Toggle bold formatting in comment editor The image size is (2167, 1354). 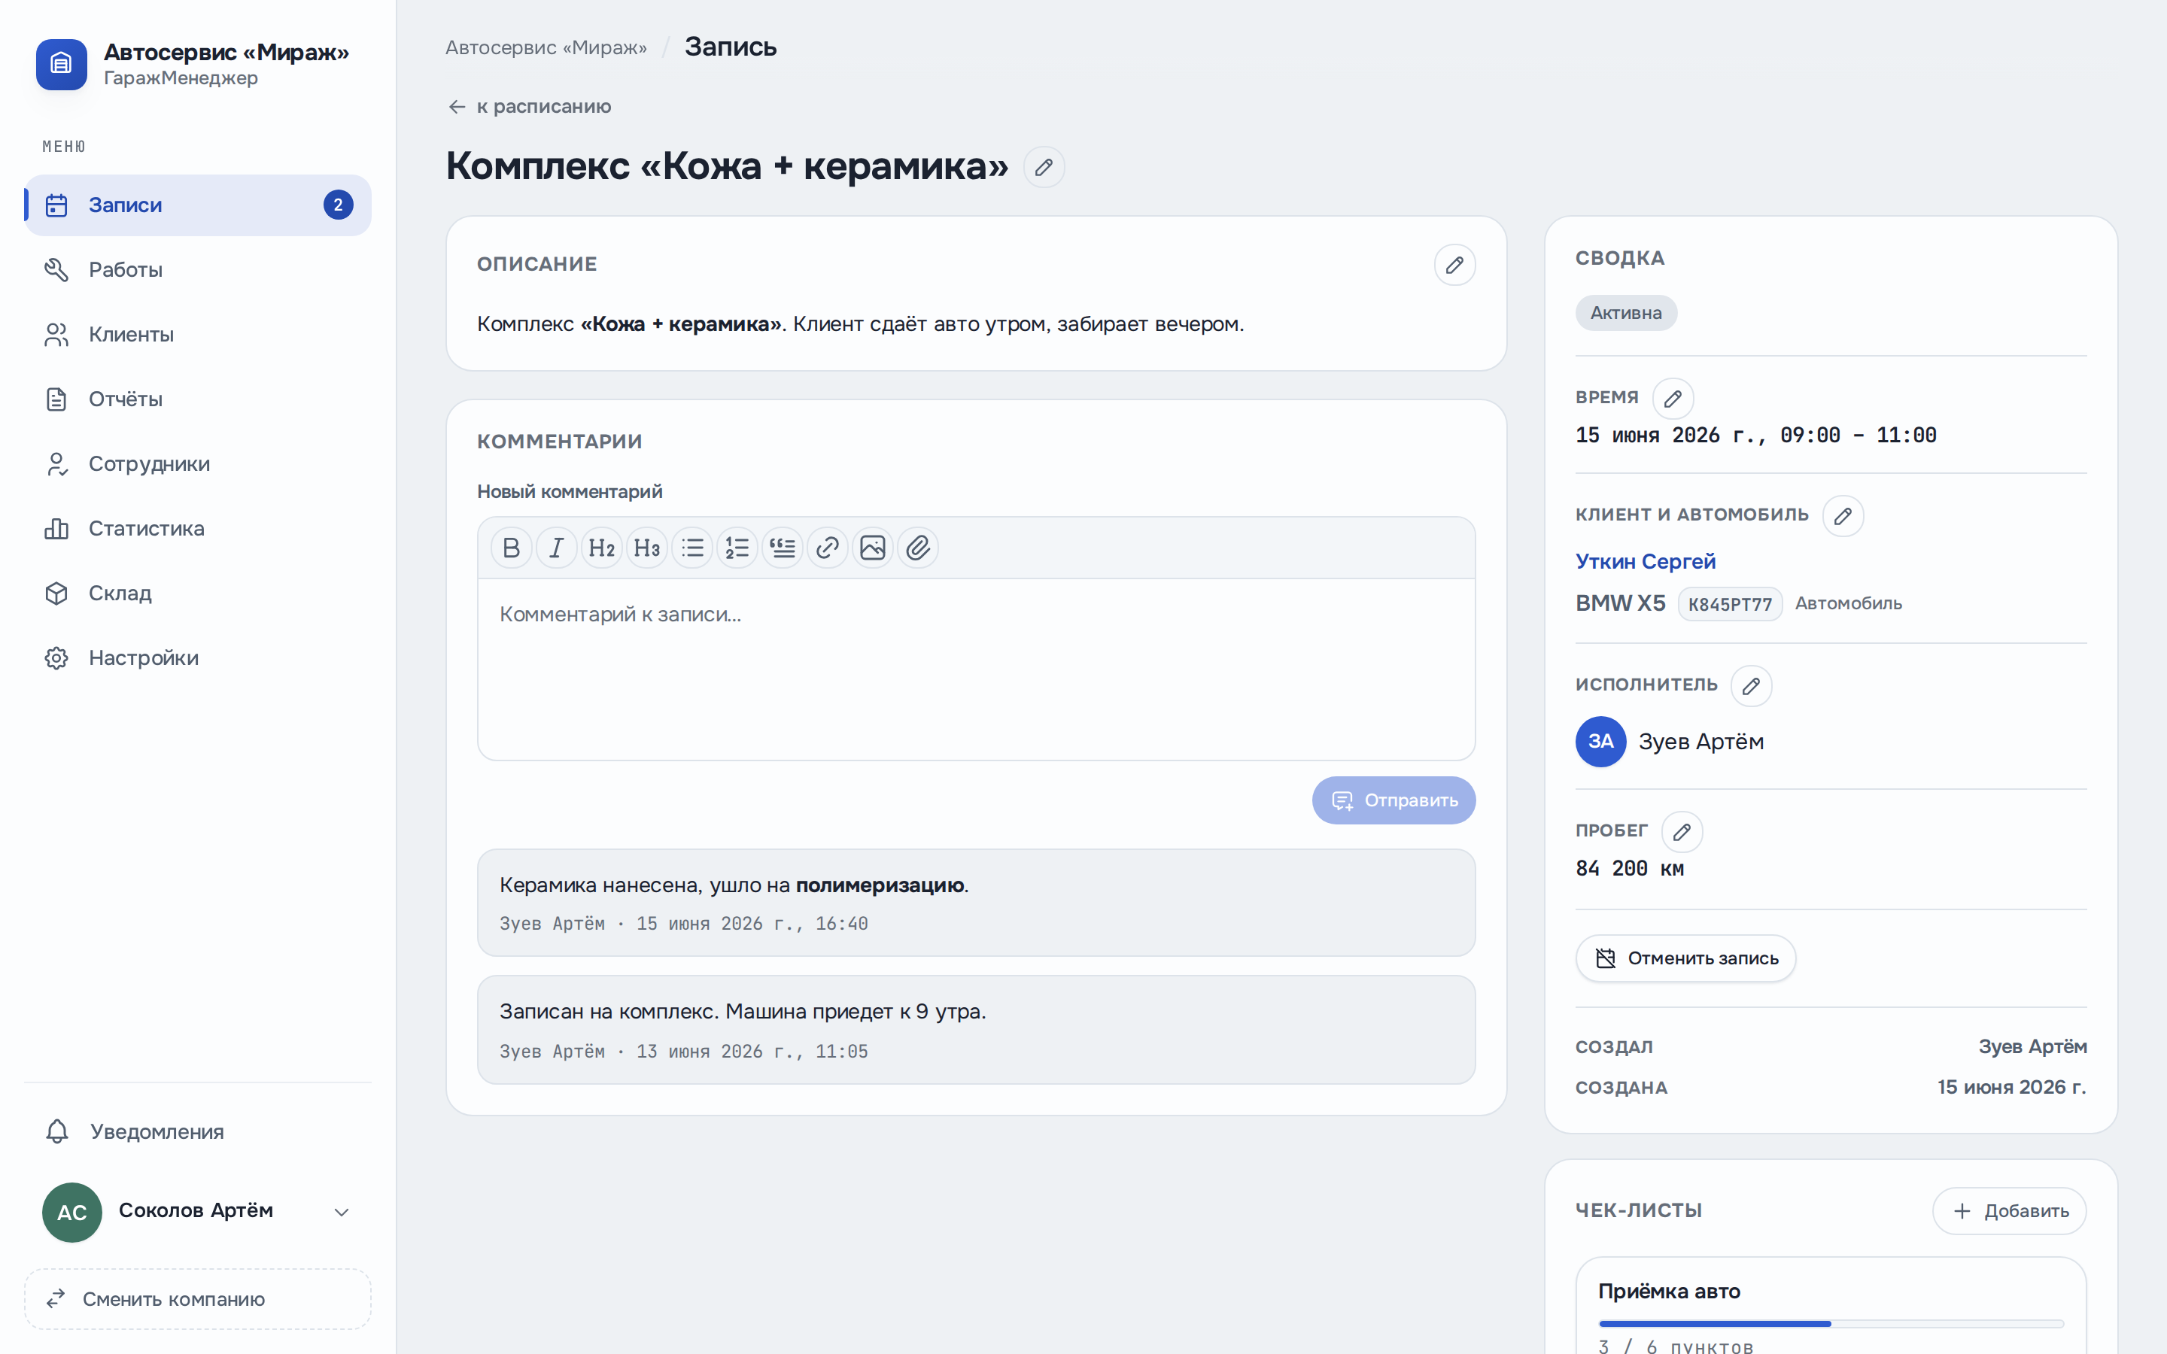[x=512, y=547]
